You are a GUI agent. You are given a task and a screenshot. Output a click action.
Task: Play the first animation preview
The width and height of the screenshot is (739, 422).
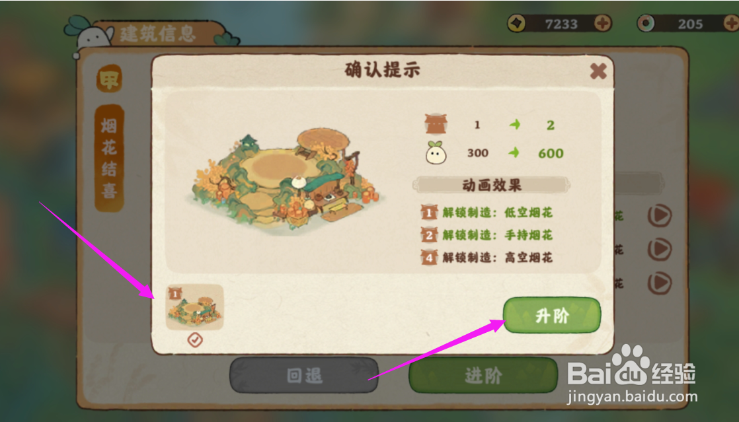click(x=660, y=216)
